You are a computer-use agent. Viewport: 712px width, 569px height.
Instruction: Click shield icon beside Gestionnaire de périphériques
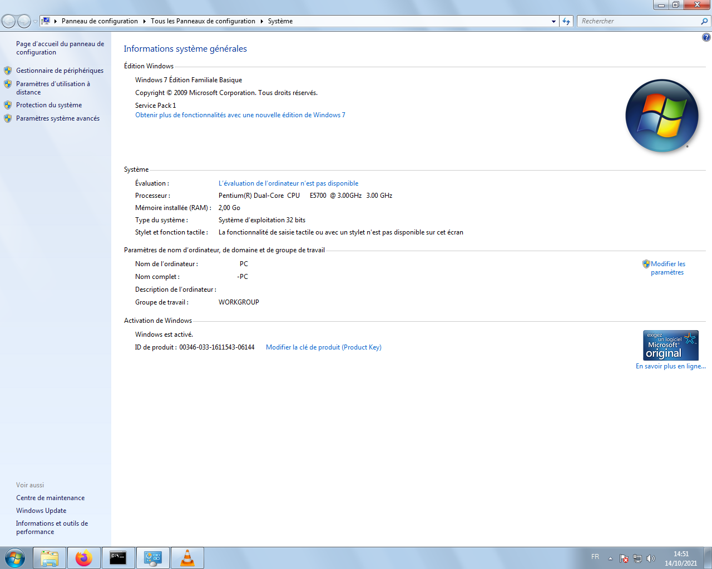[x=8, y=71]
